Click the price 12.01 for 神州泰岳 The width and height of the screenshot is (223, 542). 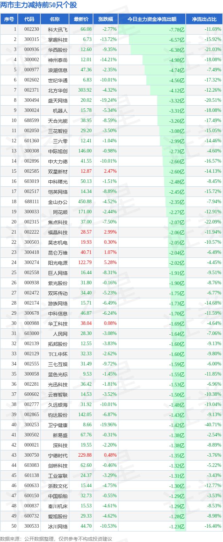pos(86,60)
